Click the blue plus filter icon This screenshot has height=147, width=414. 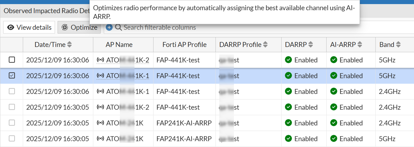coord(109,27)
